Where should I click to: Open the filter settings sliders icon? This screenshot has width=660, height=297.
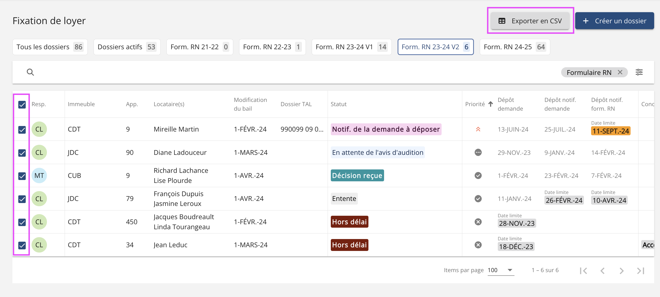(639, 72)
